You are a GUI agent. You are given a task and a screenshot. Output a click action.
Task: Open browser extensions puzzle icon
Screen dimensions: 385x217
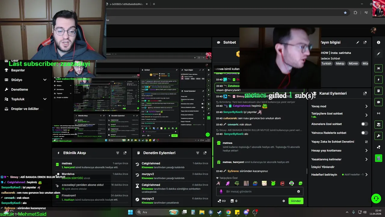tap(356, 13)
